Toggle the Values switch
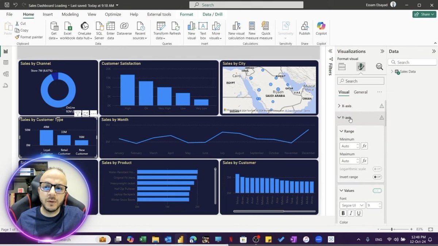This screenshot has width=438, height=246. (x=377, y=191)
